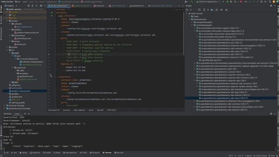The height and width of the screenshot is (157, 279).
Task: Expand compileClasspath in Gradle panel
Action: [192, 22]
